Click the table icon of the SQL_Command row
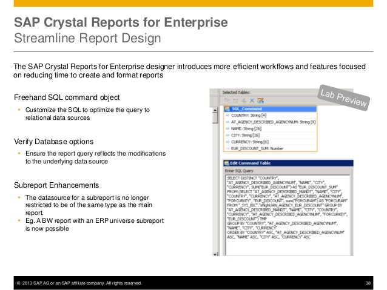 tap(227, 109)
